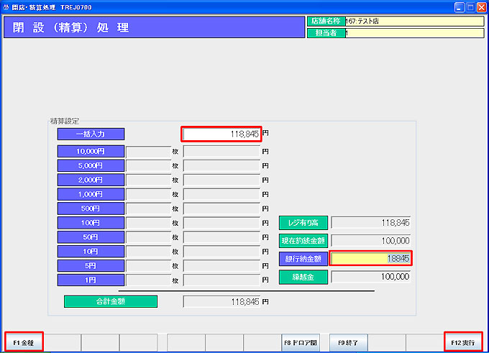Select the green 繰越金 label

point(303,276)
